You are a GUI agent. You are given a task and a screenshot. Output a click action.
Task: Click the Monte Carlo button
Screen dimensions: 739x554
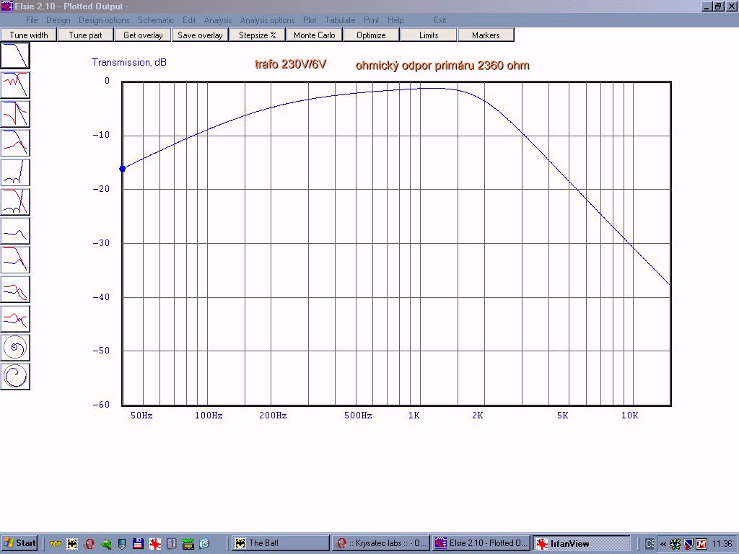tap(314, 35)
